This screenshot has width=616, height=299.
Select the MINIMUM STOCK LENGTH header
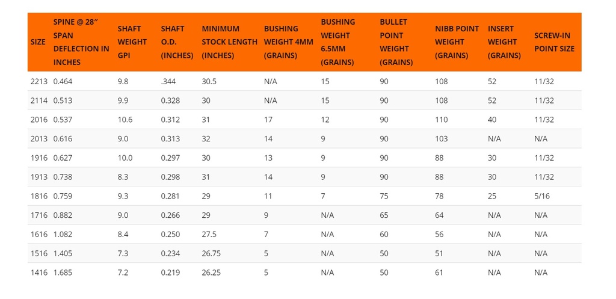coord(229,42)
